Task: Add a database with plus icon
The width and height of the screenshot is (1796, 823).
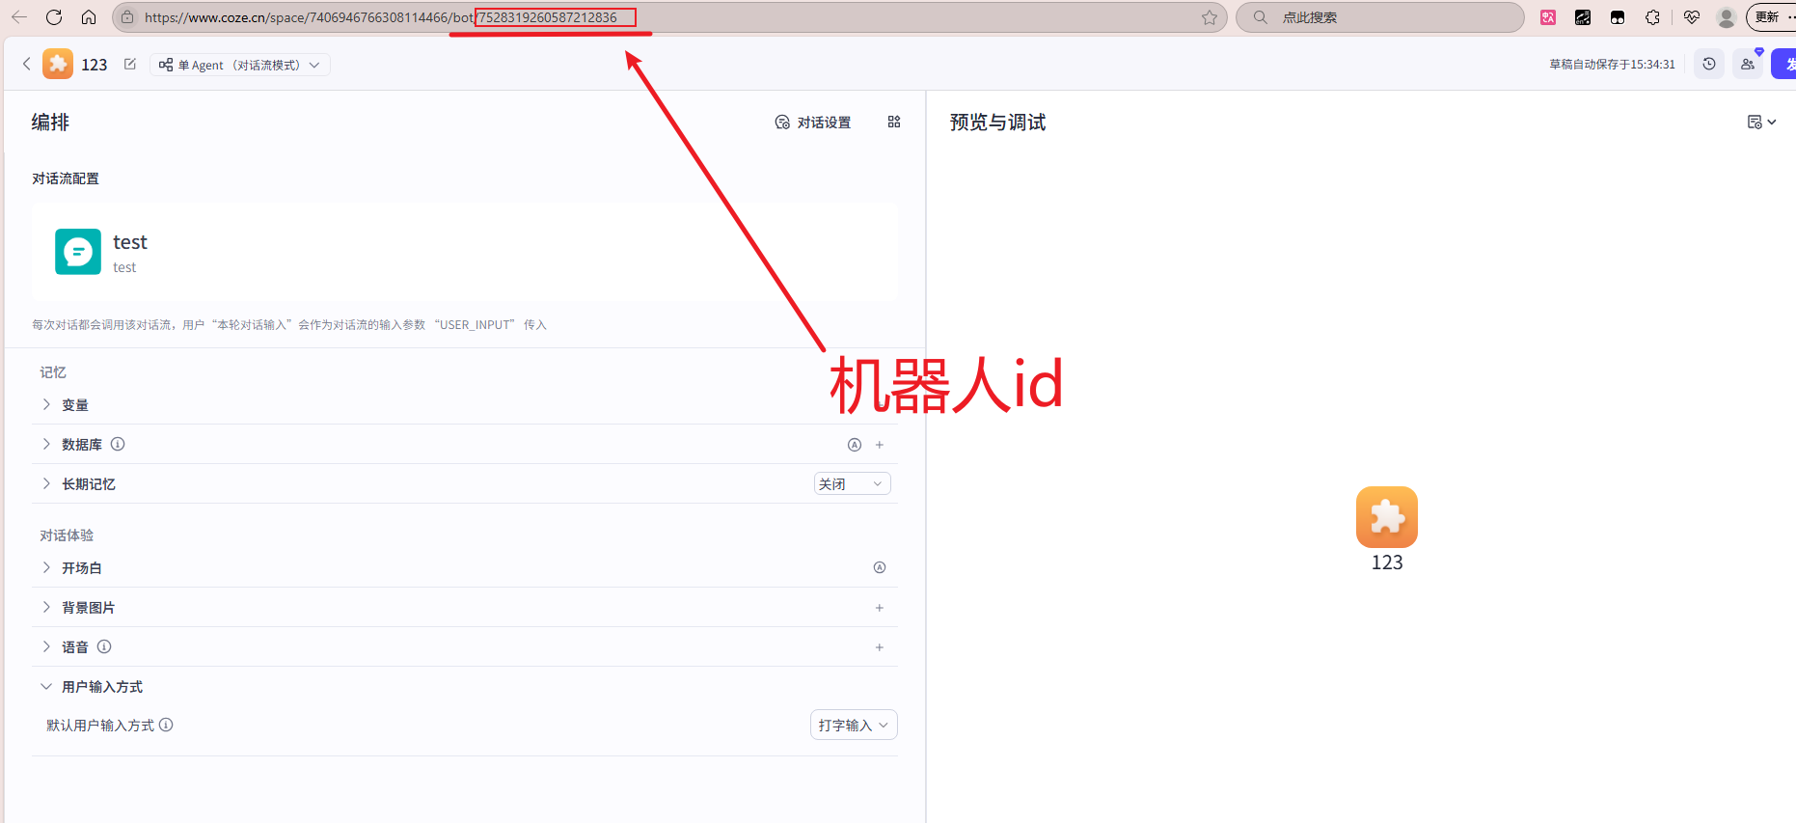Action: click(879, 445)
